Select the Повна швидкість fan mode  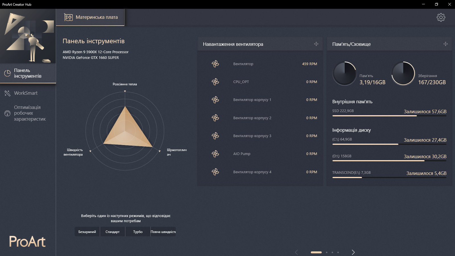point(163,232)
